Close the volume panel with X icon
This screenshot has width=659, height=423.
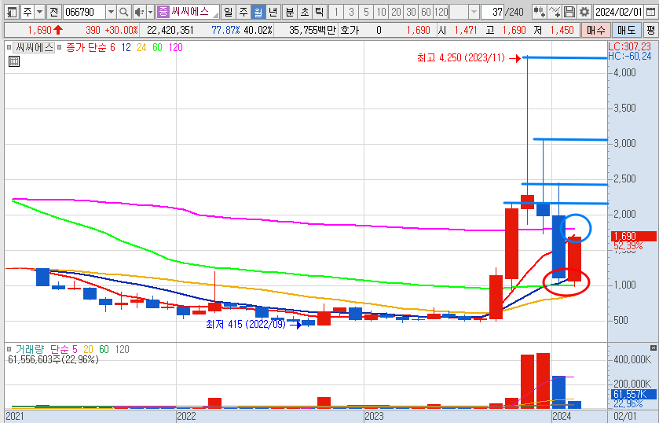[654, 348]
